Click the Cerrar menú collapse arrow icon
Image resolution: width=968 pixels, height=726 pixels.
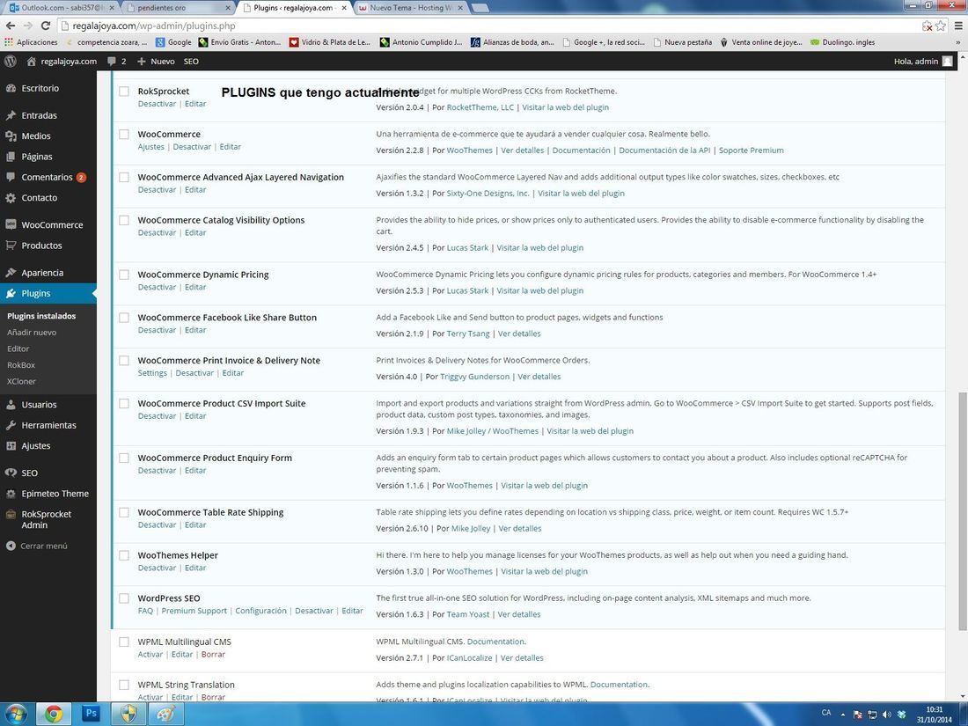tap(11, 546)
